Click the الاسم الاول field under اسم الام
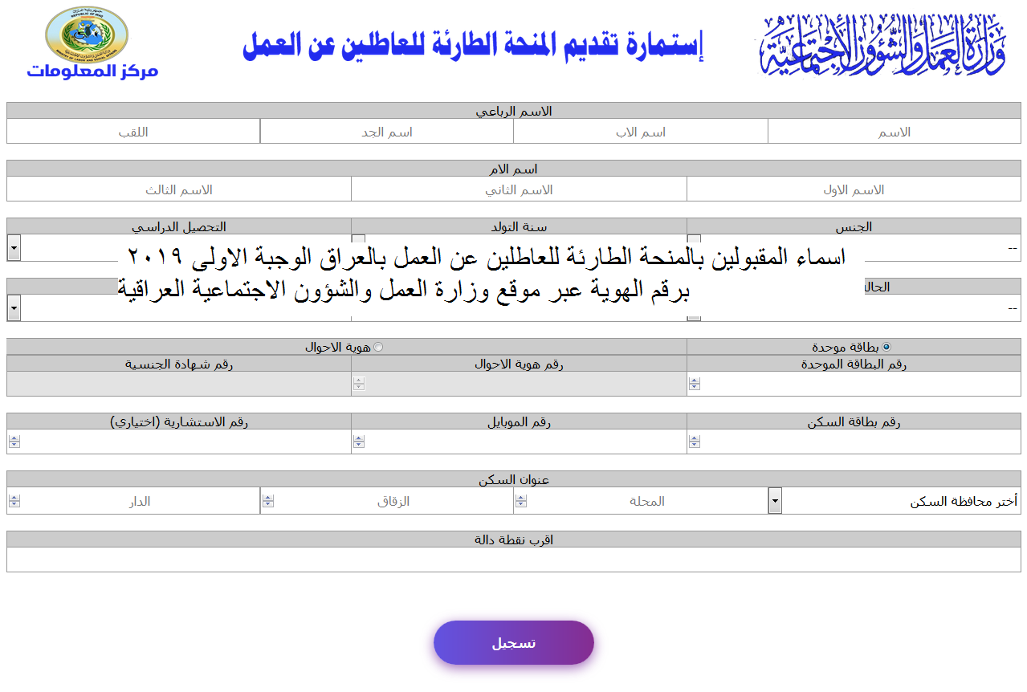 [x=854, y=189]
